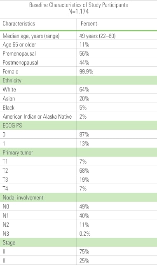The height and width of the screenshot is (265, 157).
Task: Select the T2 row's 68% value
Action: coord(84,171)
